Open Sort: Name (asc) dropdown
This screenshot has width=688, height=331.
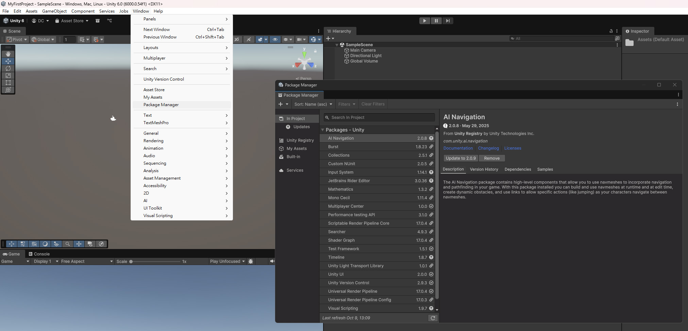tap(313, 104)
